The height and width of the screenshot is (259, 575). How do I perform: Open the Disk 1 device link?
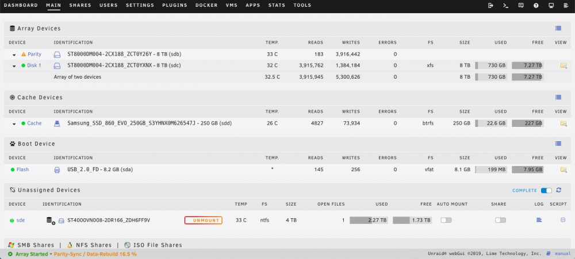[x=34, y=65]
